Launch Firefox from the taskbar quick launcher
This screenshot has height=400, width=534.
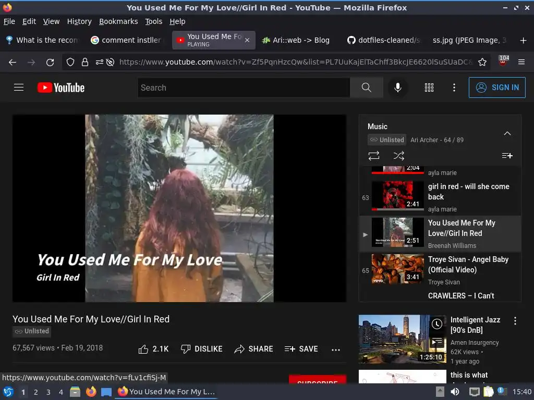(x=91, y=392)
